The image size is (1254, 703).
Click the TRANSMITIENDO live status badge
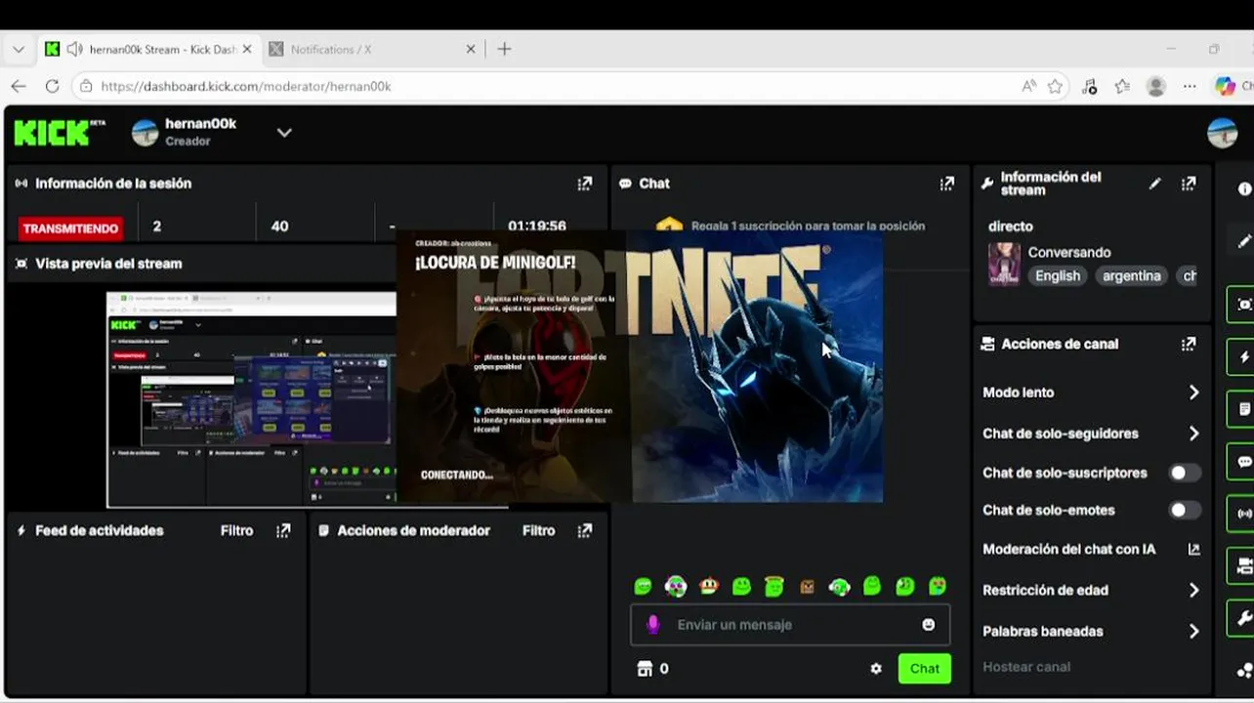[x=70, y=228]
